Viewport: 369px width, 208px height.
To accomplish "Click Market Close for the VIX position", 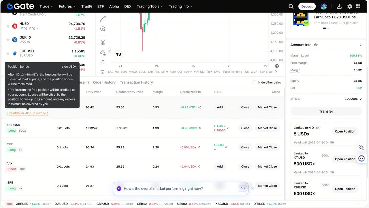I will [x=267, y=167].
